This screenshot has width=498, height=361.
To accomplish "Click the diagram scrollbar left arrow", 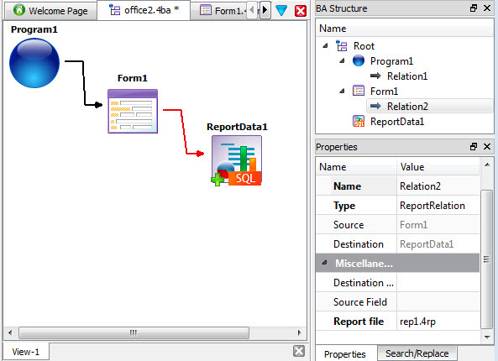I will [x=10, y=332].
